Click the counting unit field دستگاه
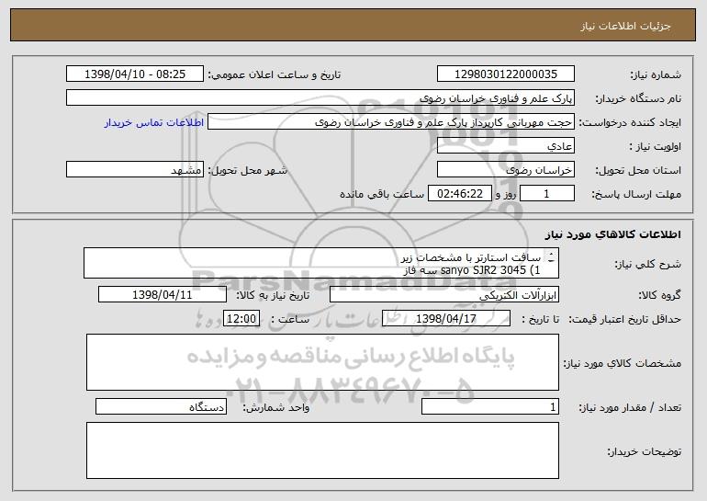The height and width of the screenshot is (501, 707). (x=161, y=406)
